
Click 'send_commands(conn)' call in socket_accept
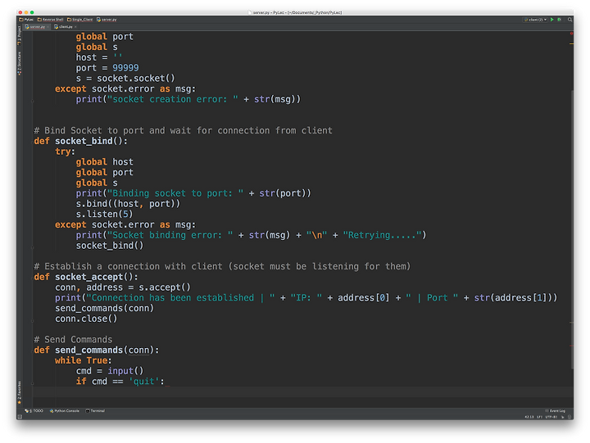point(104,308)
